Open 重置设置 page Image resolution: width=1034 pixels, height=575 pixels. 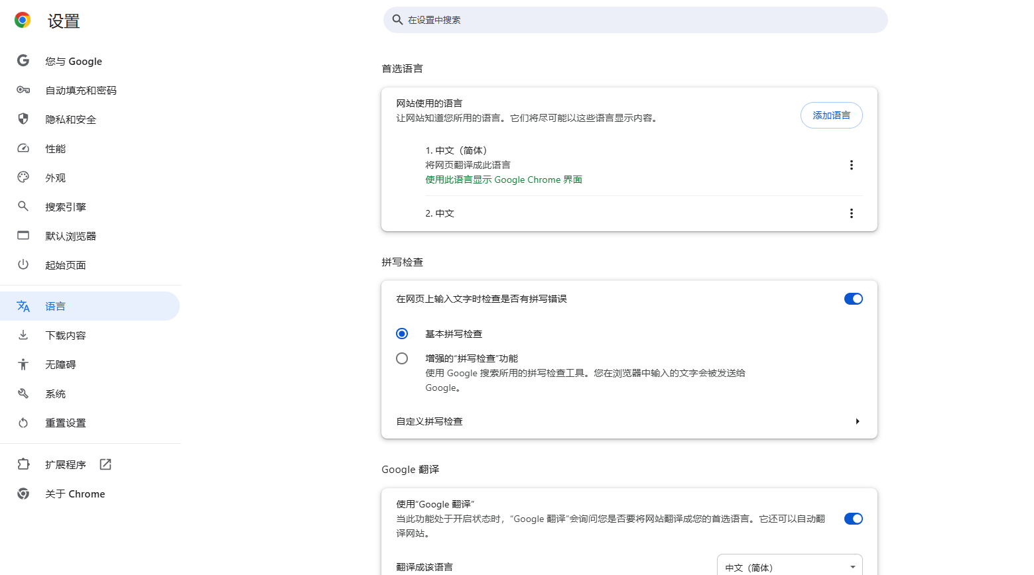coord(90,423)
